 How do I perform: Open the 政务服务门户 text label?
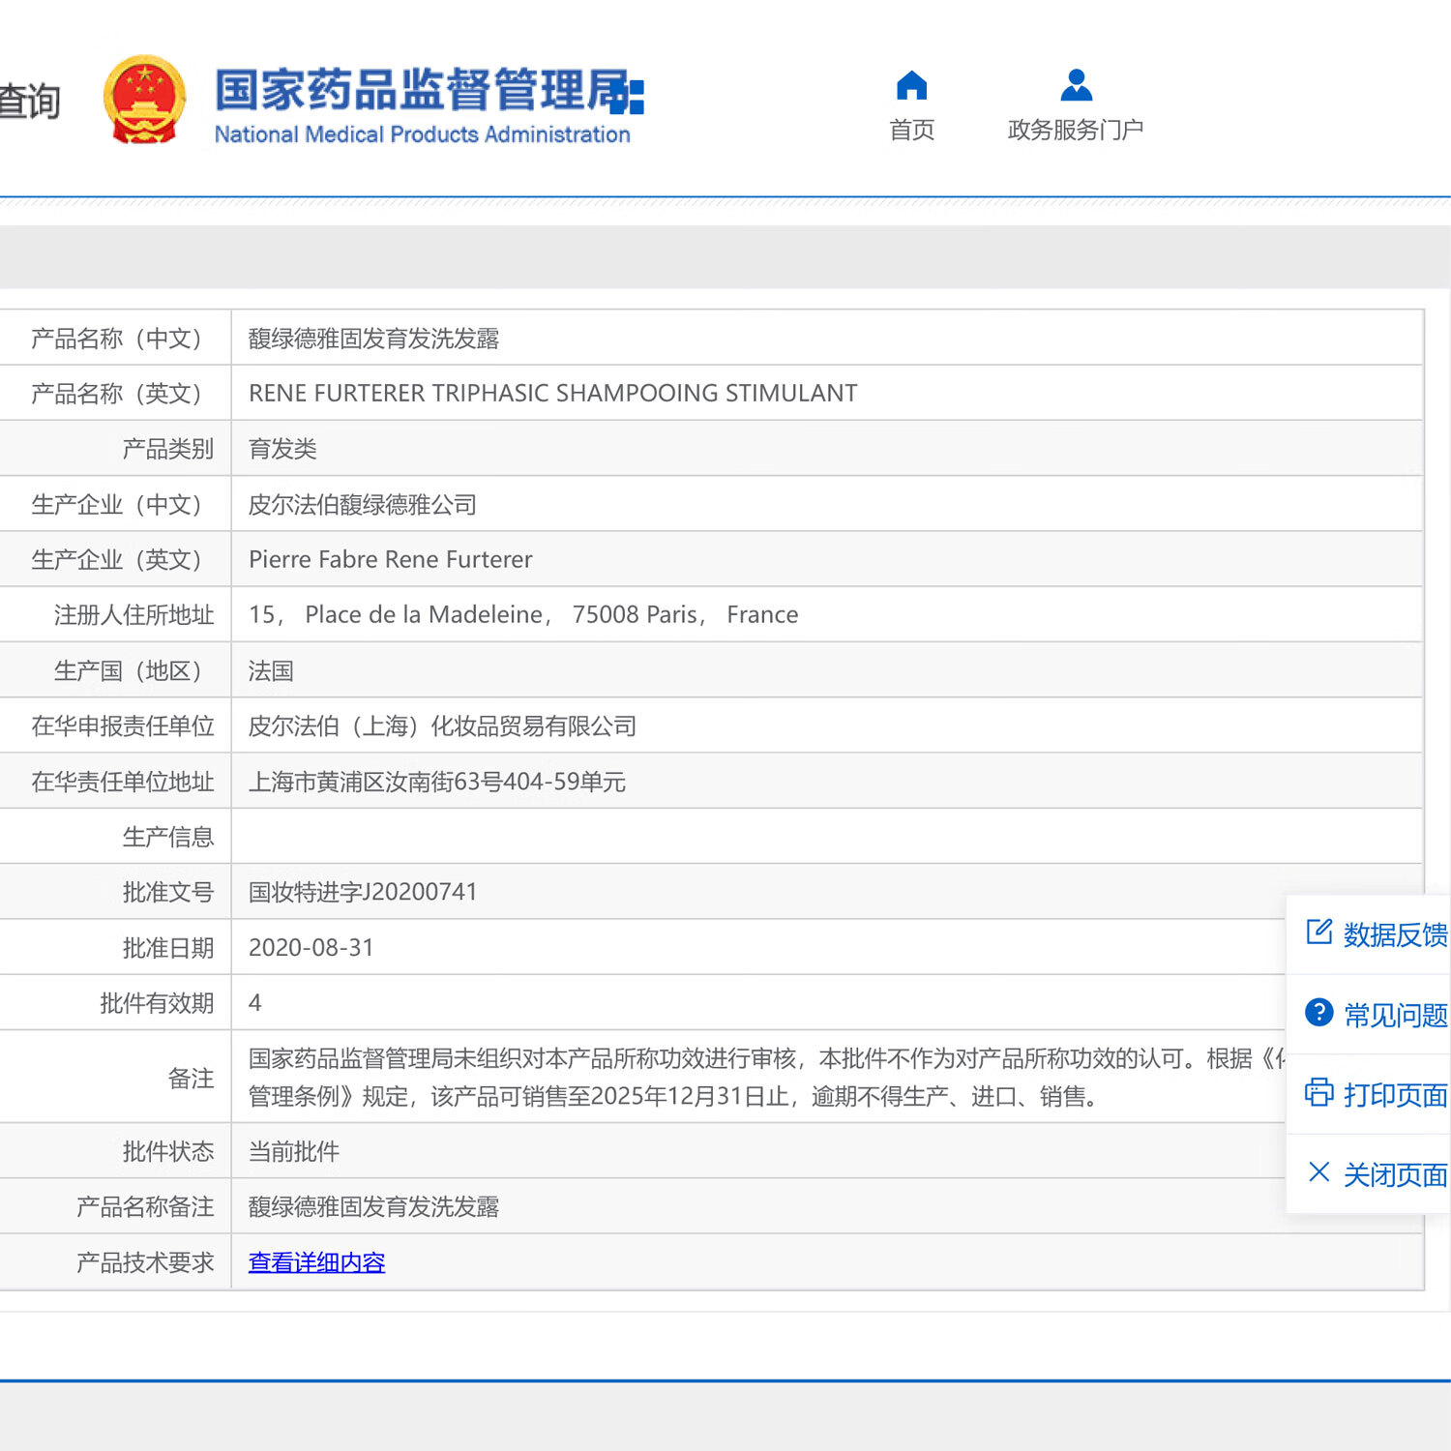point(1076,130)
